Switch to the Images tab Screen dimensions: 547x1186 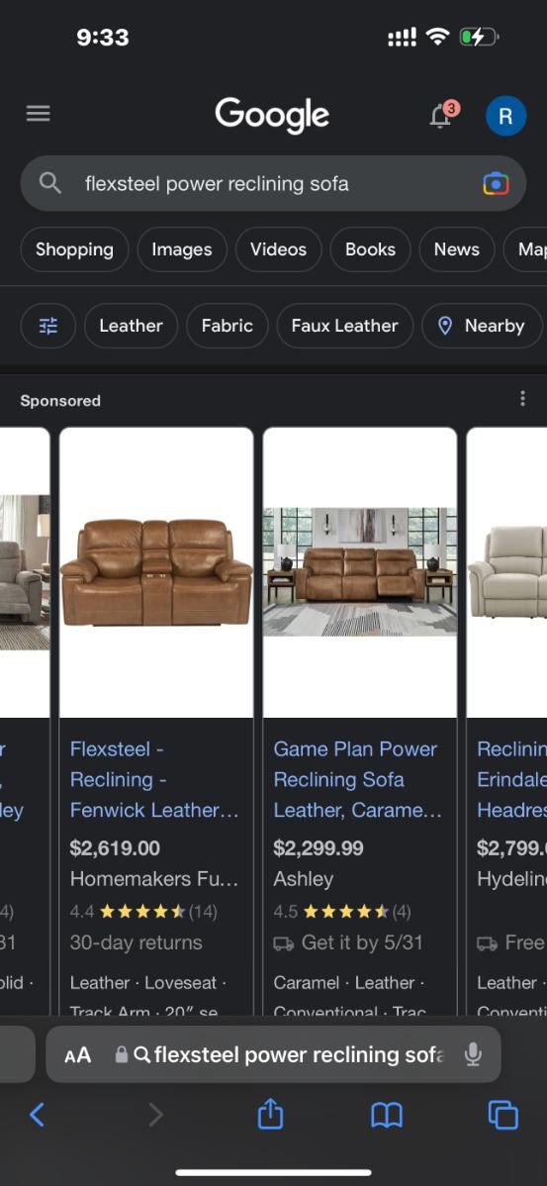(x=182, y=249)
